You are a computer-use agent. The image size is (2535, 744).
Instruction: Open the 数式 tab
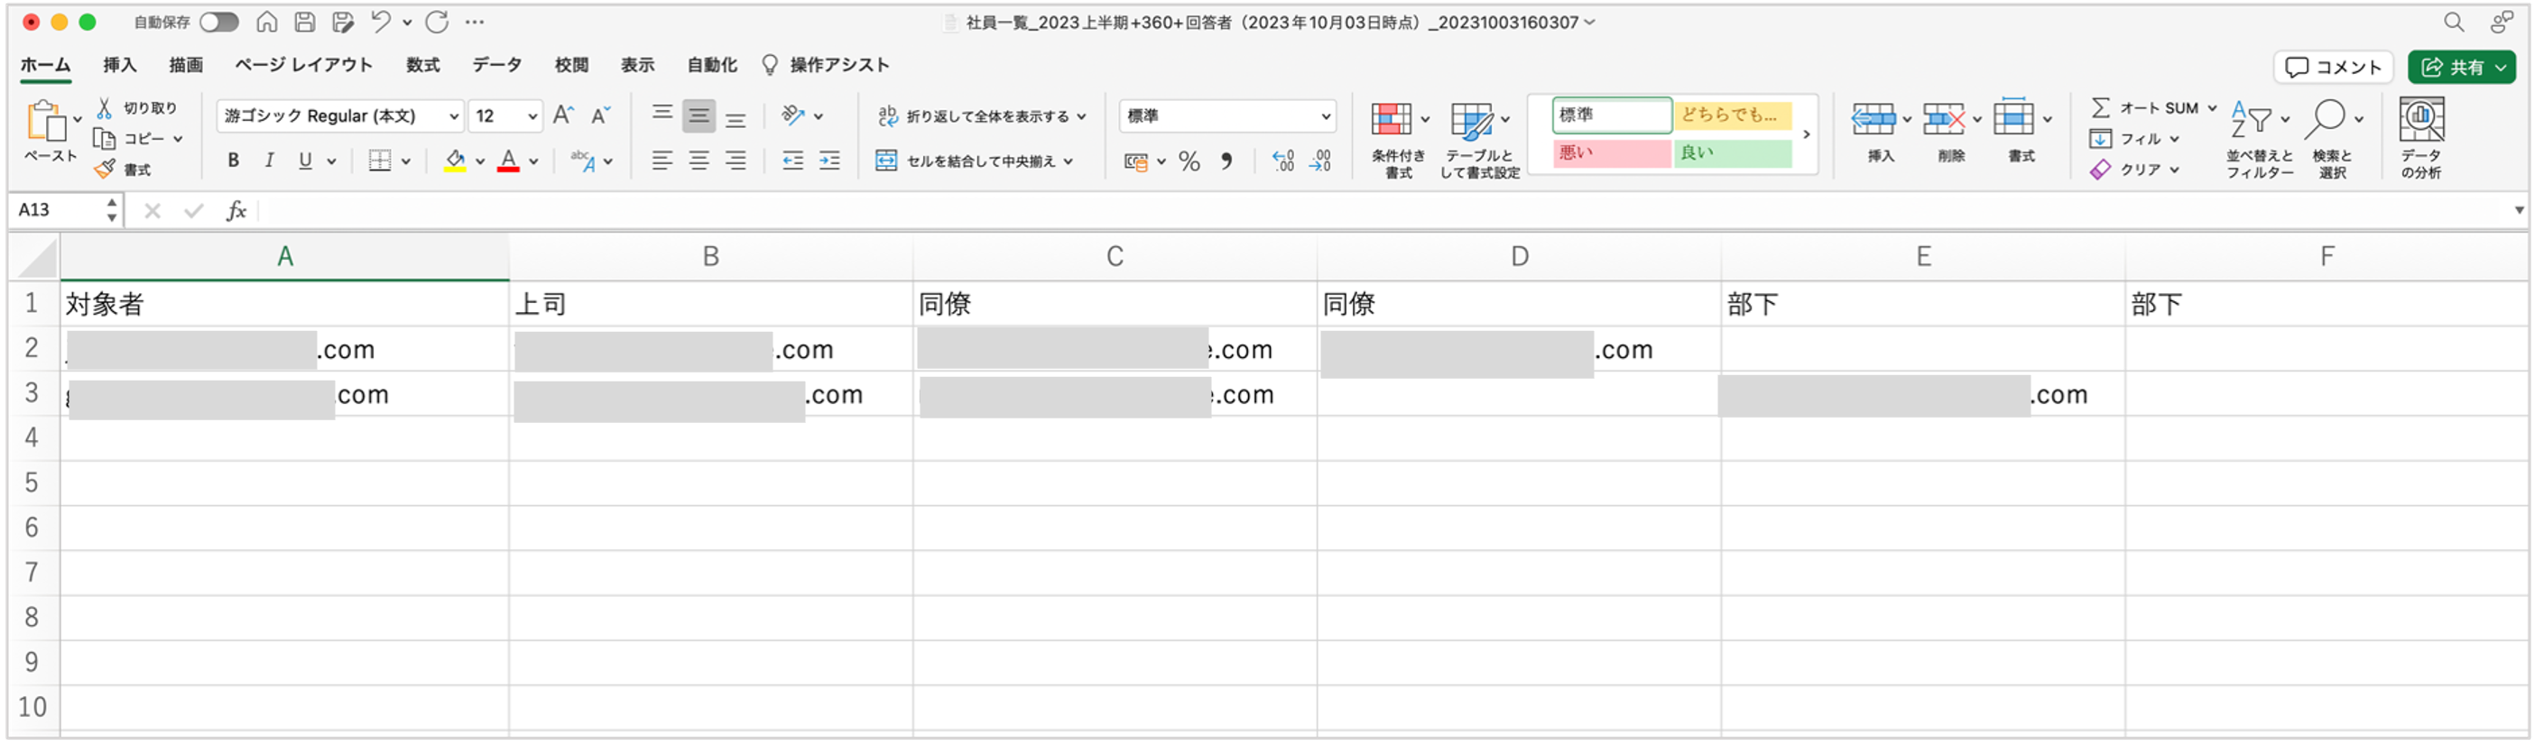click(x=423, y=65)
